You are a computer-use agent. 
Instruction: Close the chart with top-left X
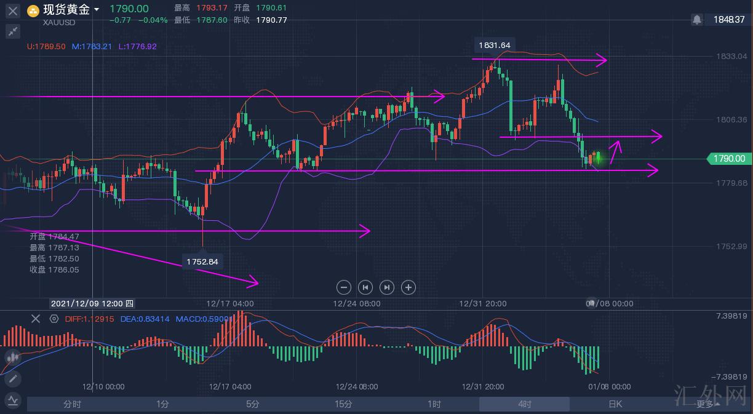click(x=13, y=10)
